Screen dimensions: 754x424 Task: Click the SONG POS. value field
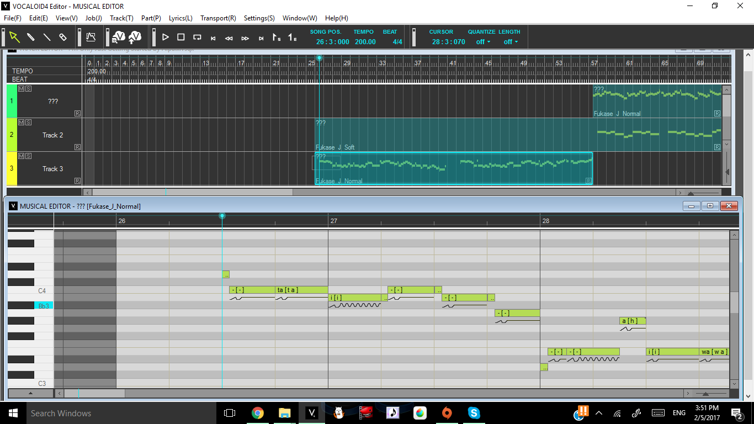[x=333, y=42]
